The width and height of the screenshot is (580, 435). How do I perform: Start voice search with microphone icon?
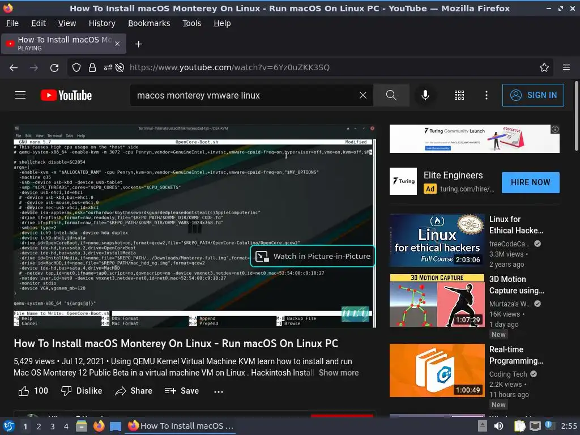425,95
